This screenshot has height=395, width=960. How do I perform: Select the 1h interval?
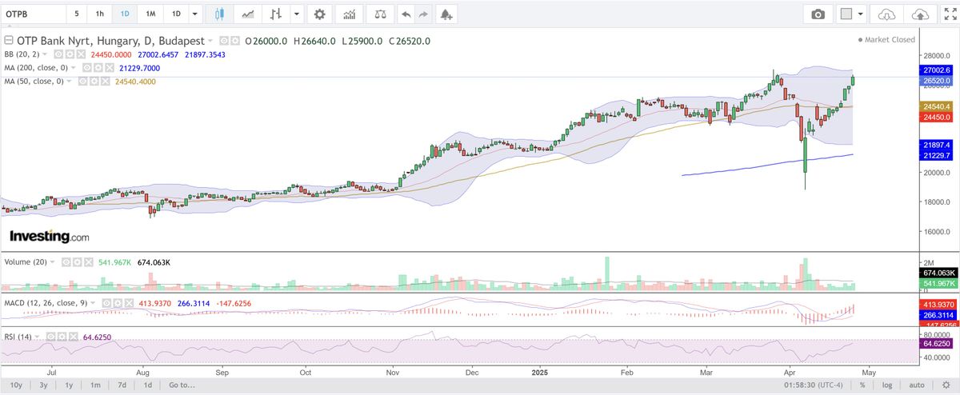99,14
